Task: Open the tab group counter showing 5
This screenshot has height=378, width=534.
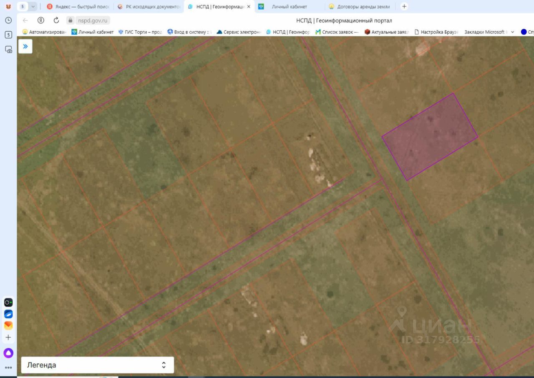Action: point(23,7)
